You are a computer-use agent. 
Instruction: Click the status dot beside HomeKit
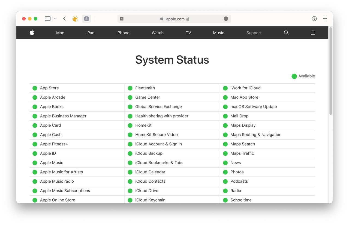click(130, 125)
